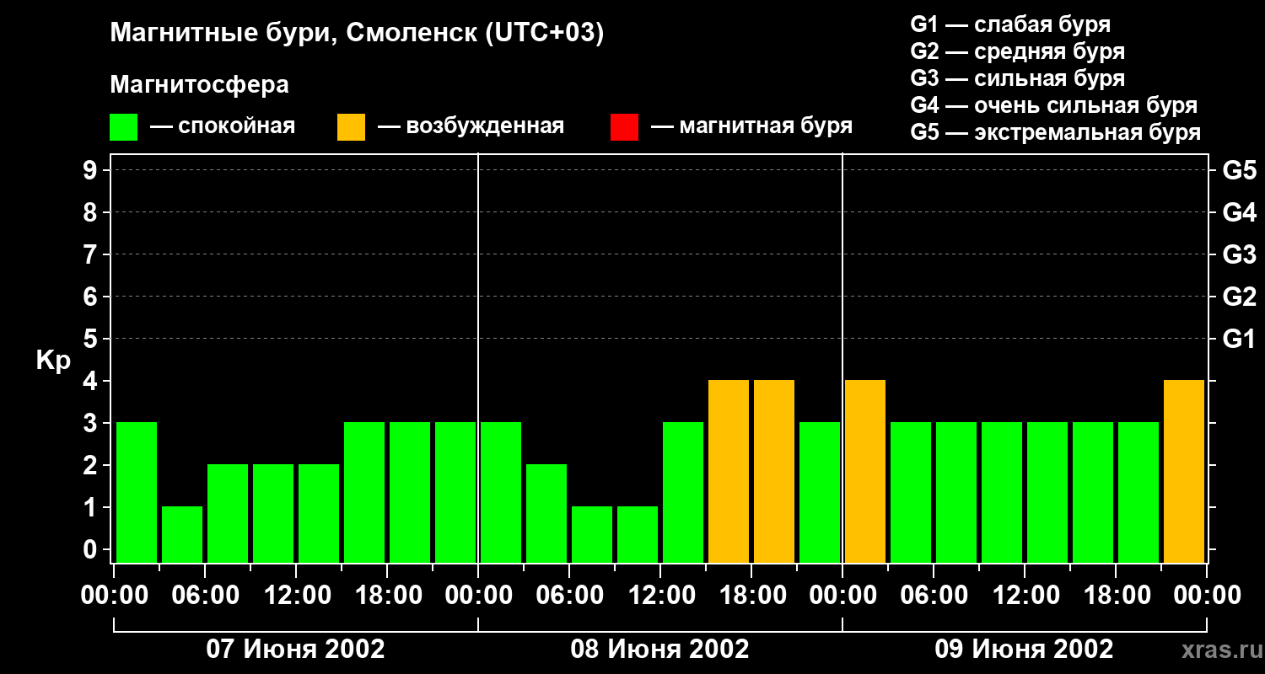The width and height of the screenshot is (1265, 674).
Task: Select the 07 Июня 18:00–21:00 green bar
Action: click(x=410, y=492)
